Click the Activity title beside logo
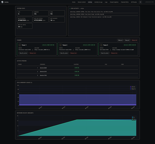 pos(6,2)
